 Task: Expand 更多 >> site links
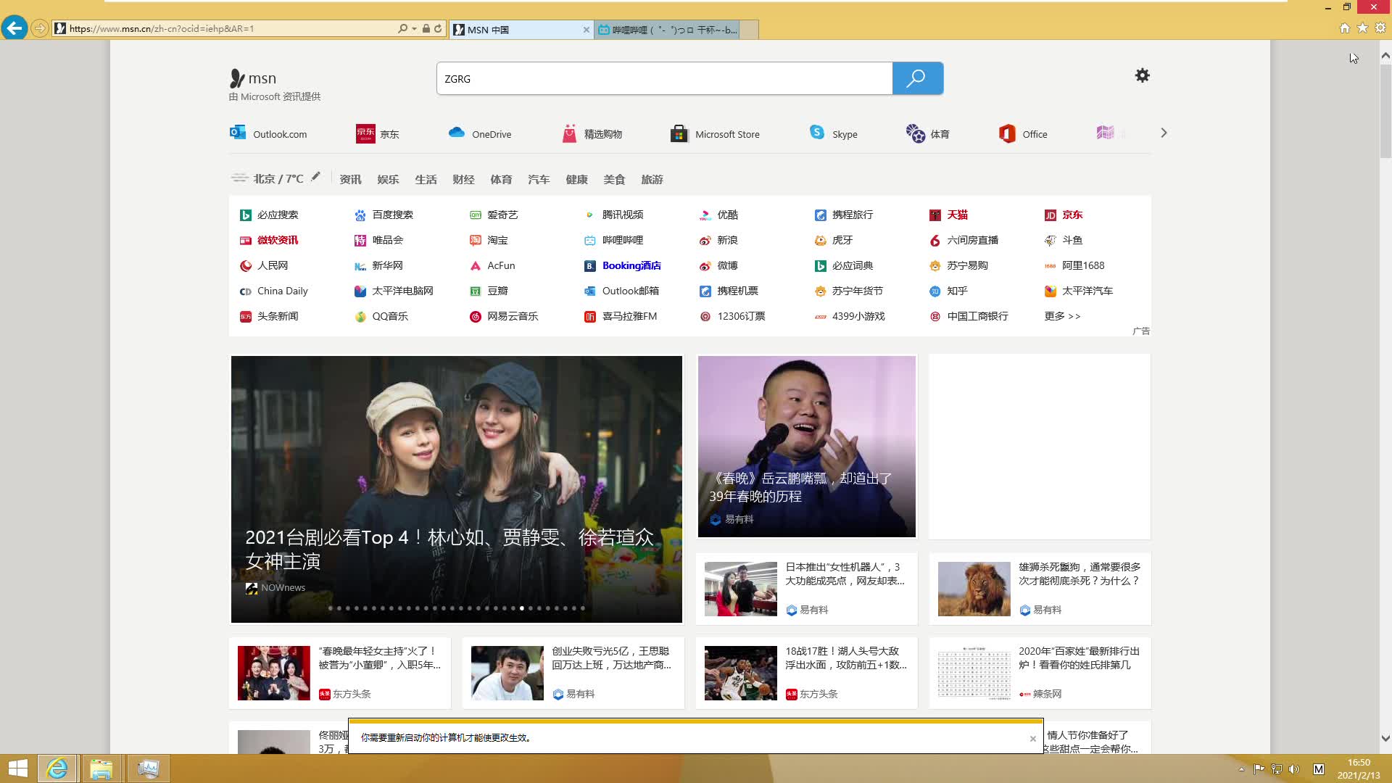(x=1062, y=316)
